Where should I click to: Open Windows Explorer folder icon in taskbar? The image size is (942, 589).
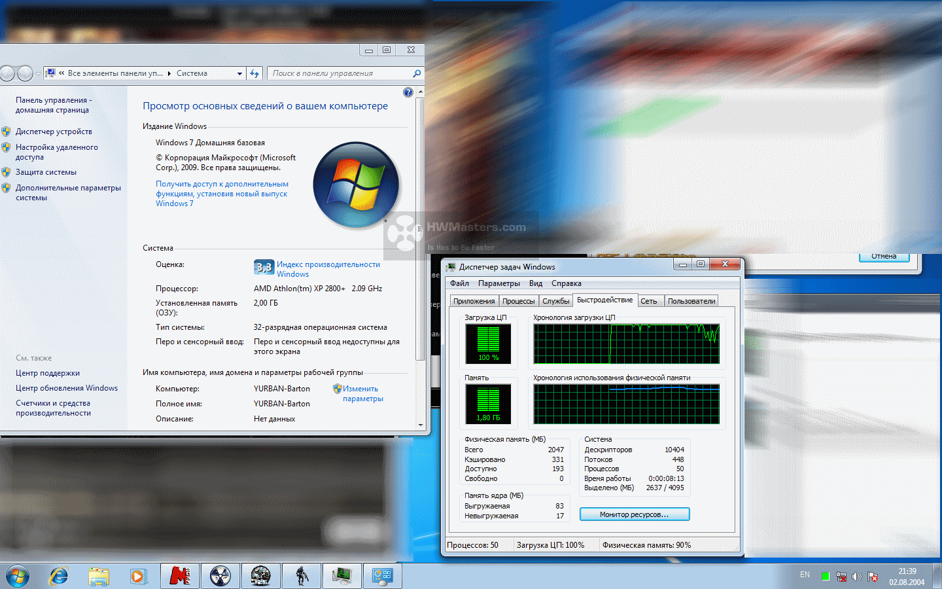pyautogui.click(x=99, y=577)
